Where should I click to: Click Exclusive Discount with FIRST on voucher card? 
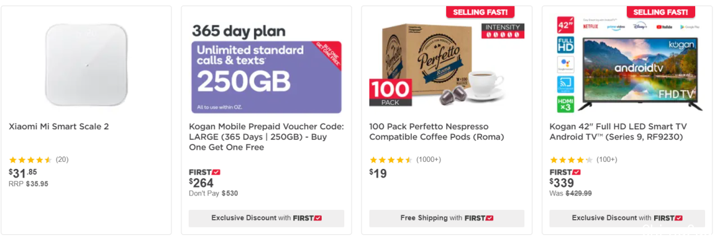click(x=267, y=218)
